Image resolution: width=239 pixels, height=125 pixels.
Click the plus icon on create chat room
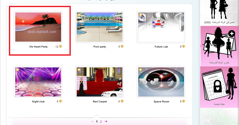click(x=232, y=34)
